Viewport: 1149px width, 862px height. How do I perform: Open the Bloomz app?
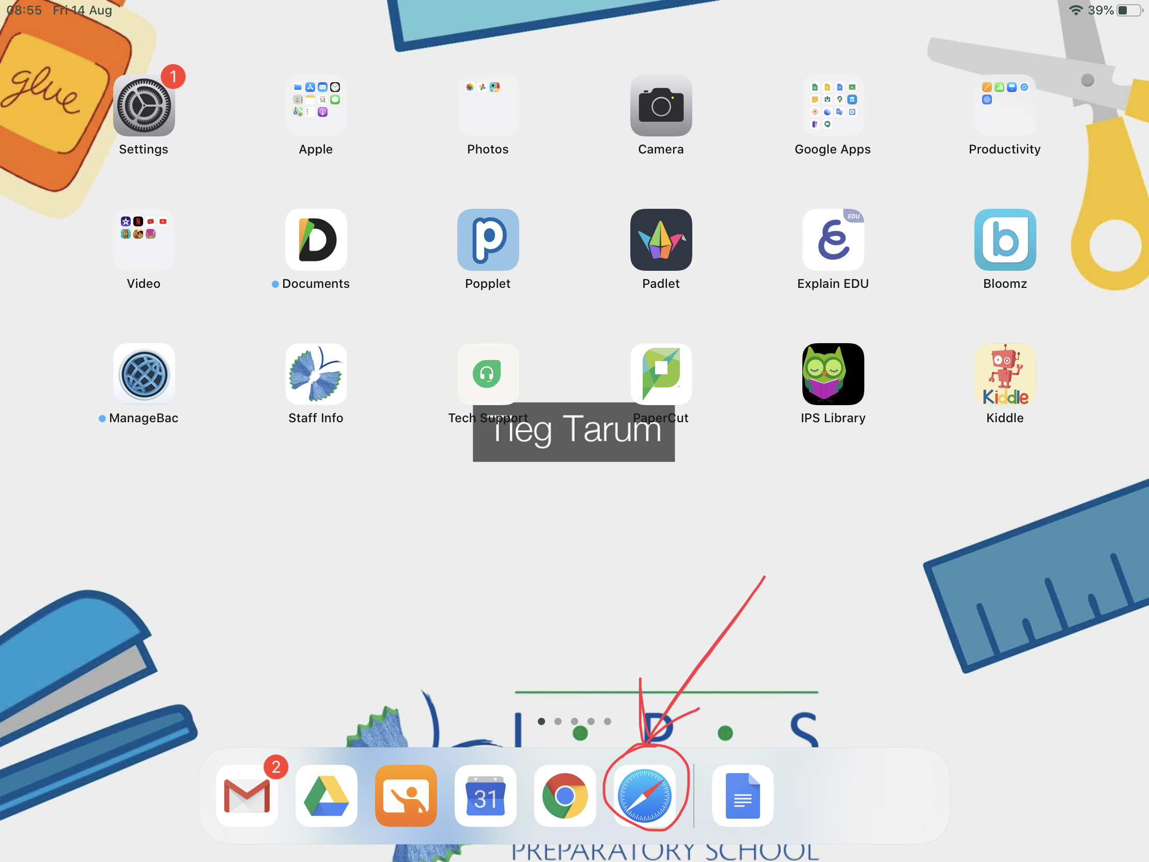[x=1004, y=240]
